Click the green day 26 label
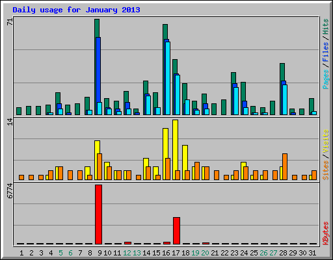Viewport: 333px width, 260px height. (x=263, y=253)
